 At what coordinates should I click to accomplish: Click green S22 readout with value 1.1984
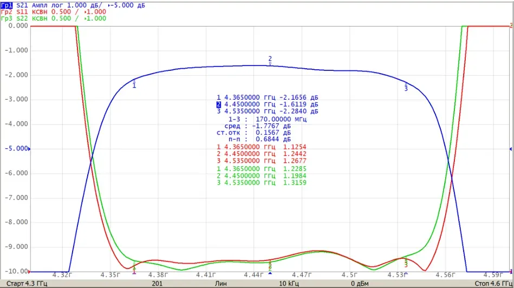(x=261, y=176)
